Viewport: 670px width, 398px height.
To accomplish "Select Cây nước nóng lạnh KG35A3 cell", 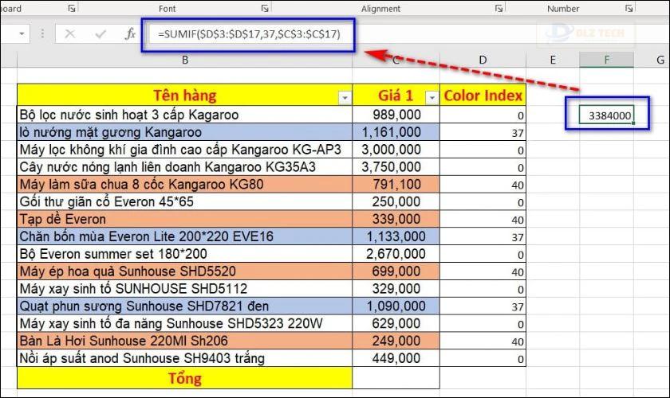I will [x=184, y=167].
